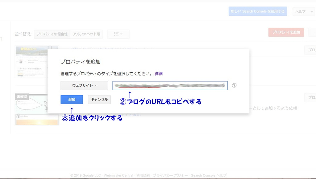The height and width of the screenshot is (179, 316).
Task: Open プライバシー ポリシー footer link
Action: point(170,175)
